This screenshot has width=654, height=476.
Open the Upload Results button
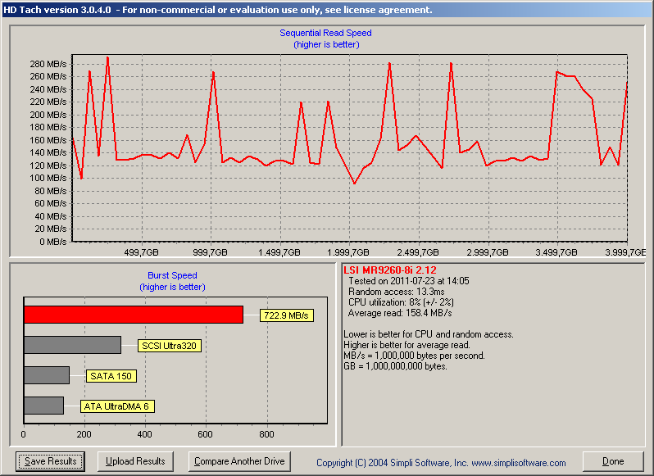135,461
